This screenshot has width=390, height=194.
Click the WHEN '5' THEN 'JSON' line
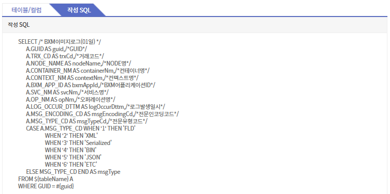[73, 157]
